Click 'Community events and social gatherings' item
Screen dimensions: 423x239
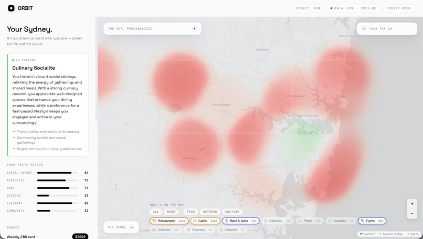(41, 140)
